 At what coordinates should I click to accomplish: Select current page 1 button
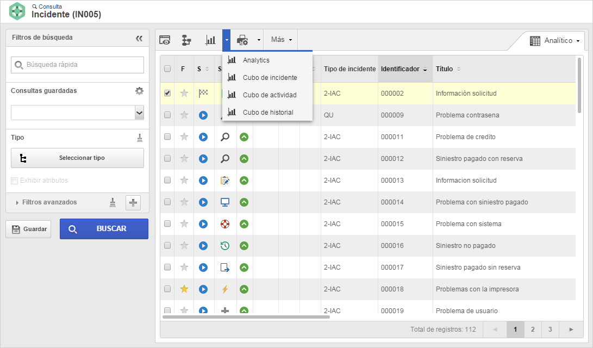click(x=515, y=330)
